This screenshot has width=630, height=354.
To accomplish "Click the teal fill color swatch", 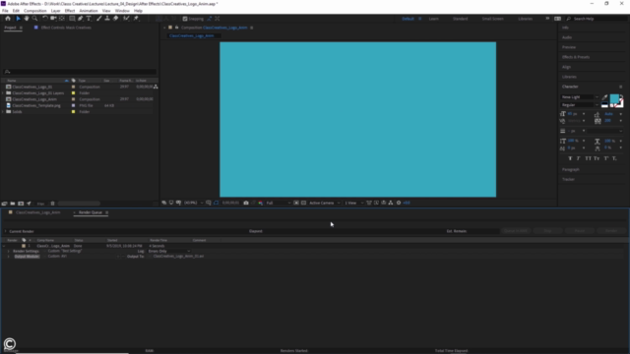I will coord(614,98).
